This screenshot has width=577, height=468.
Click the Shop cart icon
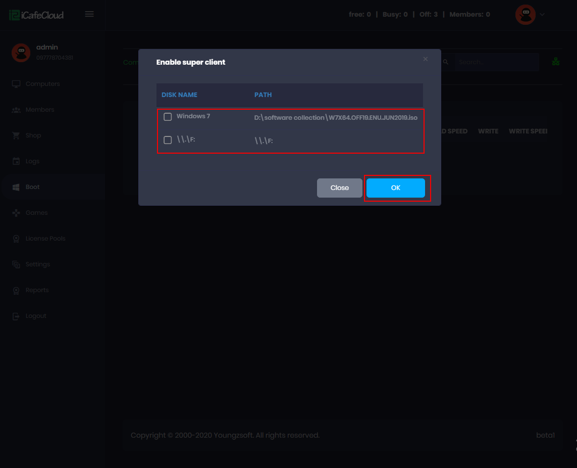point(16,135)
